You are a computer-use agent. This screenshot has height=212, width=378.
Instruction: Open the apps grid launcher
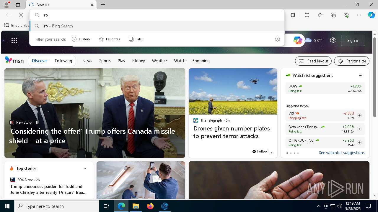tap(14, 40)
